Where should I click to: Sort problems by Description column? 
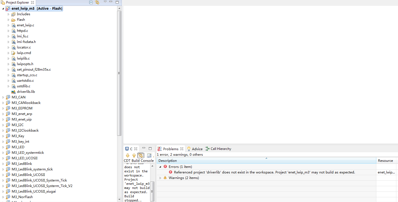[266, 161]
